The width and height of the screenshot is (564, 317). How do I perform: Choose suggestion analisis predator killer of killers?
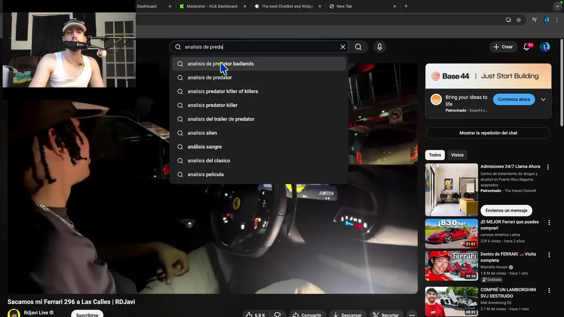pos(259,92)
